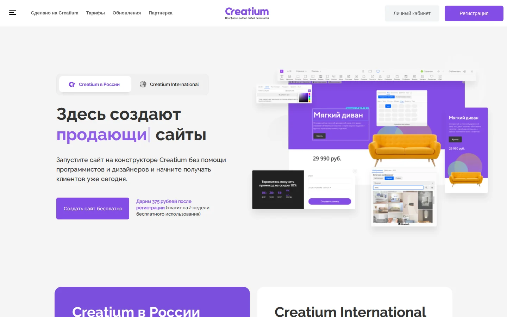Open the "Сделано на Creatium" menu item

pos(55,13)
